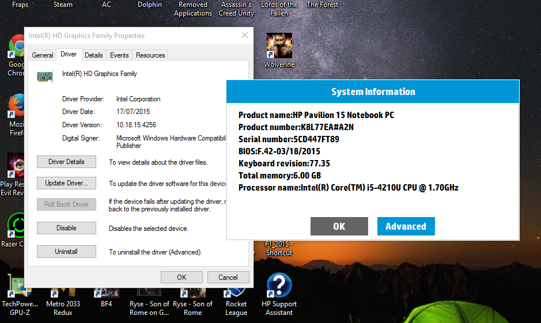Viewport: 541px width, 323px height.
Task: Open the Mozilla Firefox desktop shortcut
Action: coord(16,106)
